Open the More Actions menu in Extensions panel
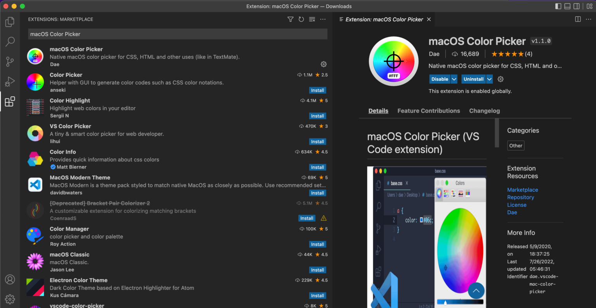596x308 pixels. (x=323, y=19)
